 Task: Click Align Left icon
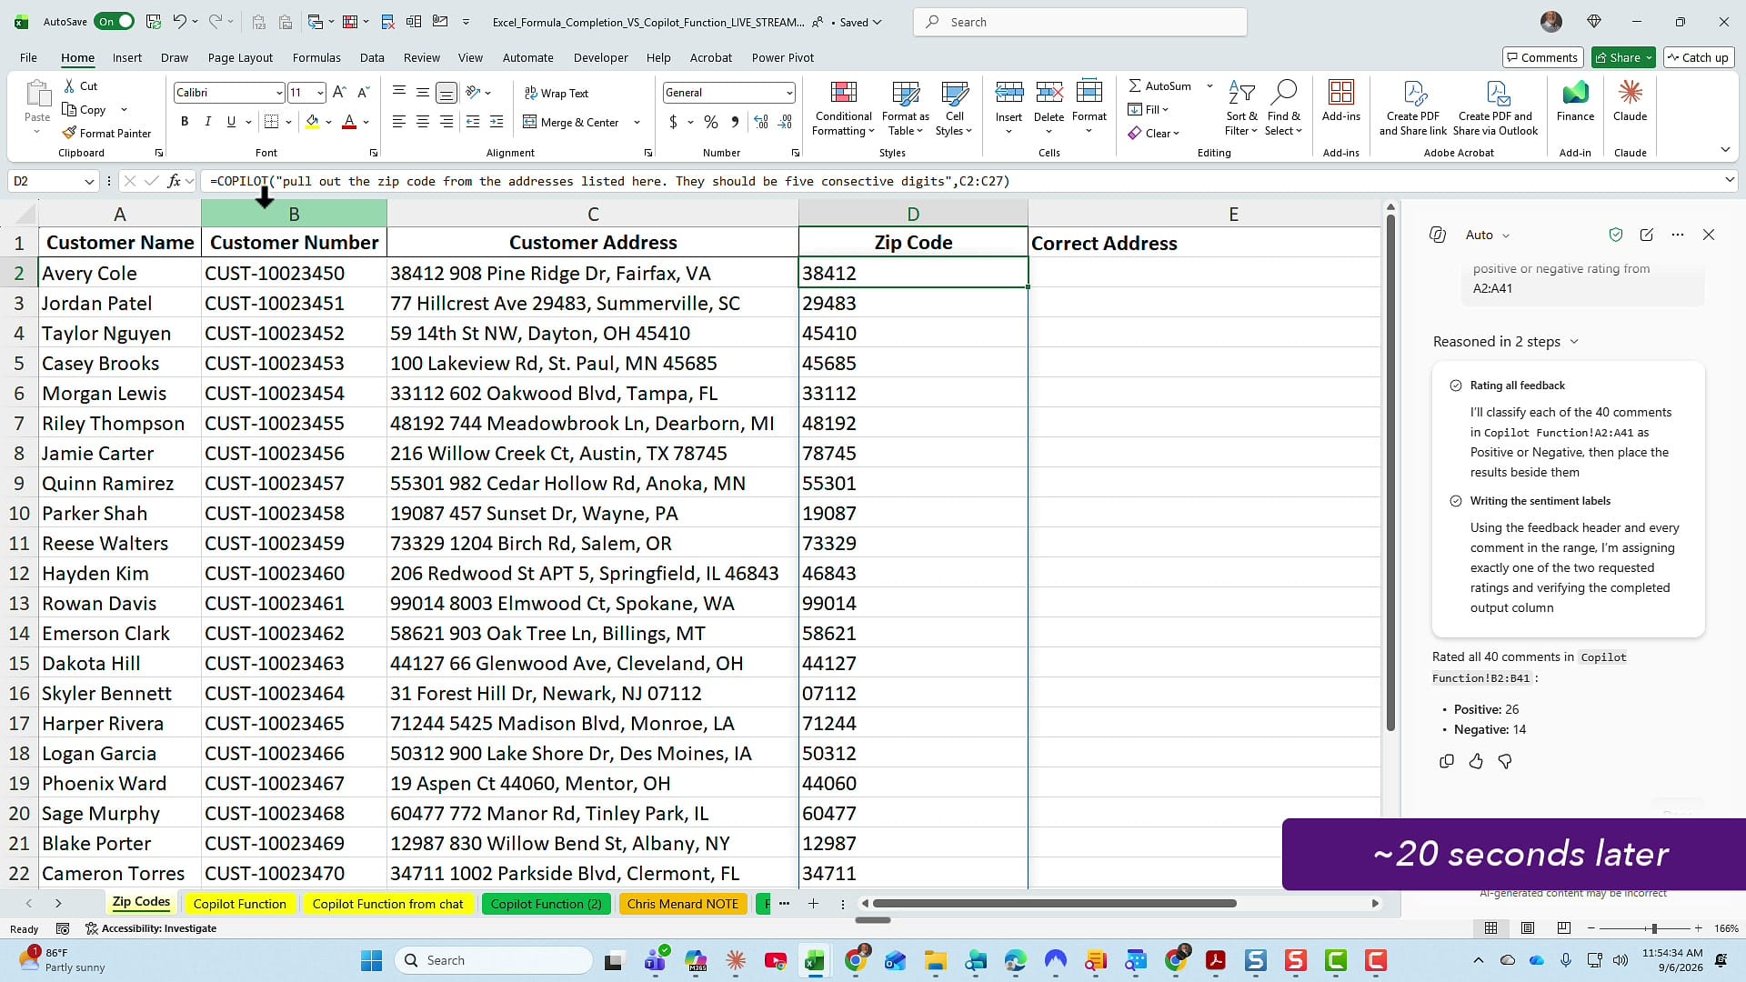click(398, 122)
